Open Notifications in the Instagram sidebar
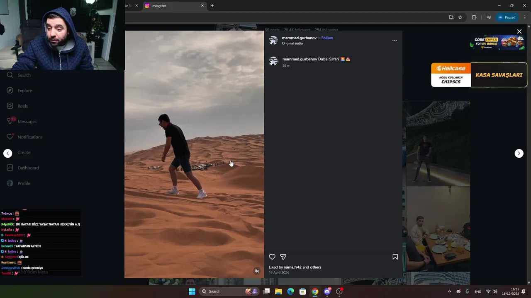 24,137
